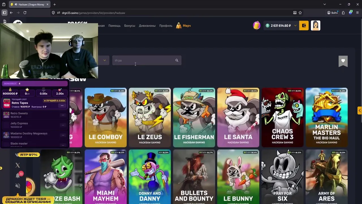Open the Bullets and Bounty game card
The height and width of the screenshot is (204, 362).
point(194,177)
